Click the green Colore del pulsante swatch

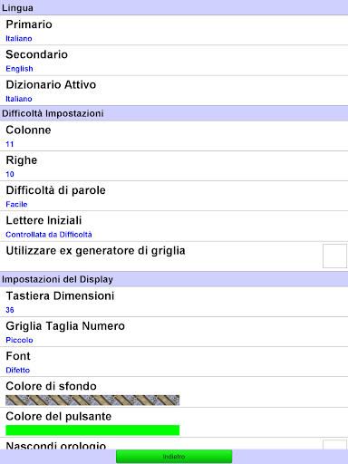pos(92,430)
